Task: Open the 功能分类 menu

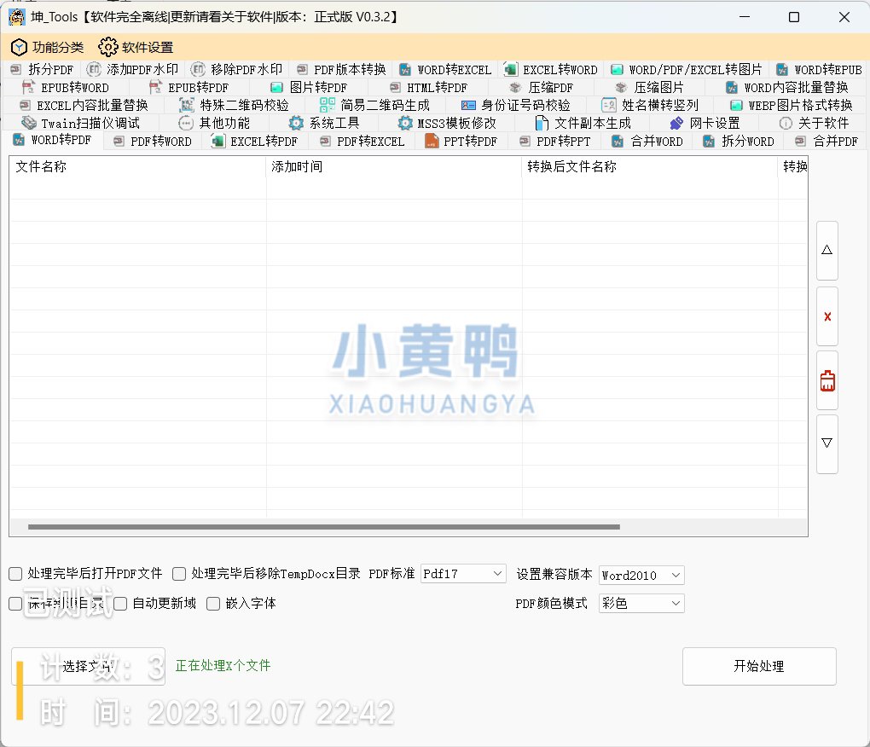Action: 48,47
